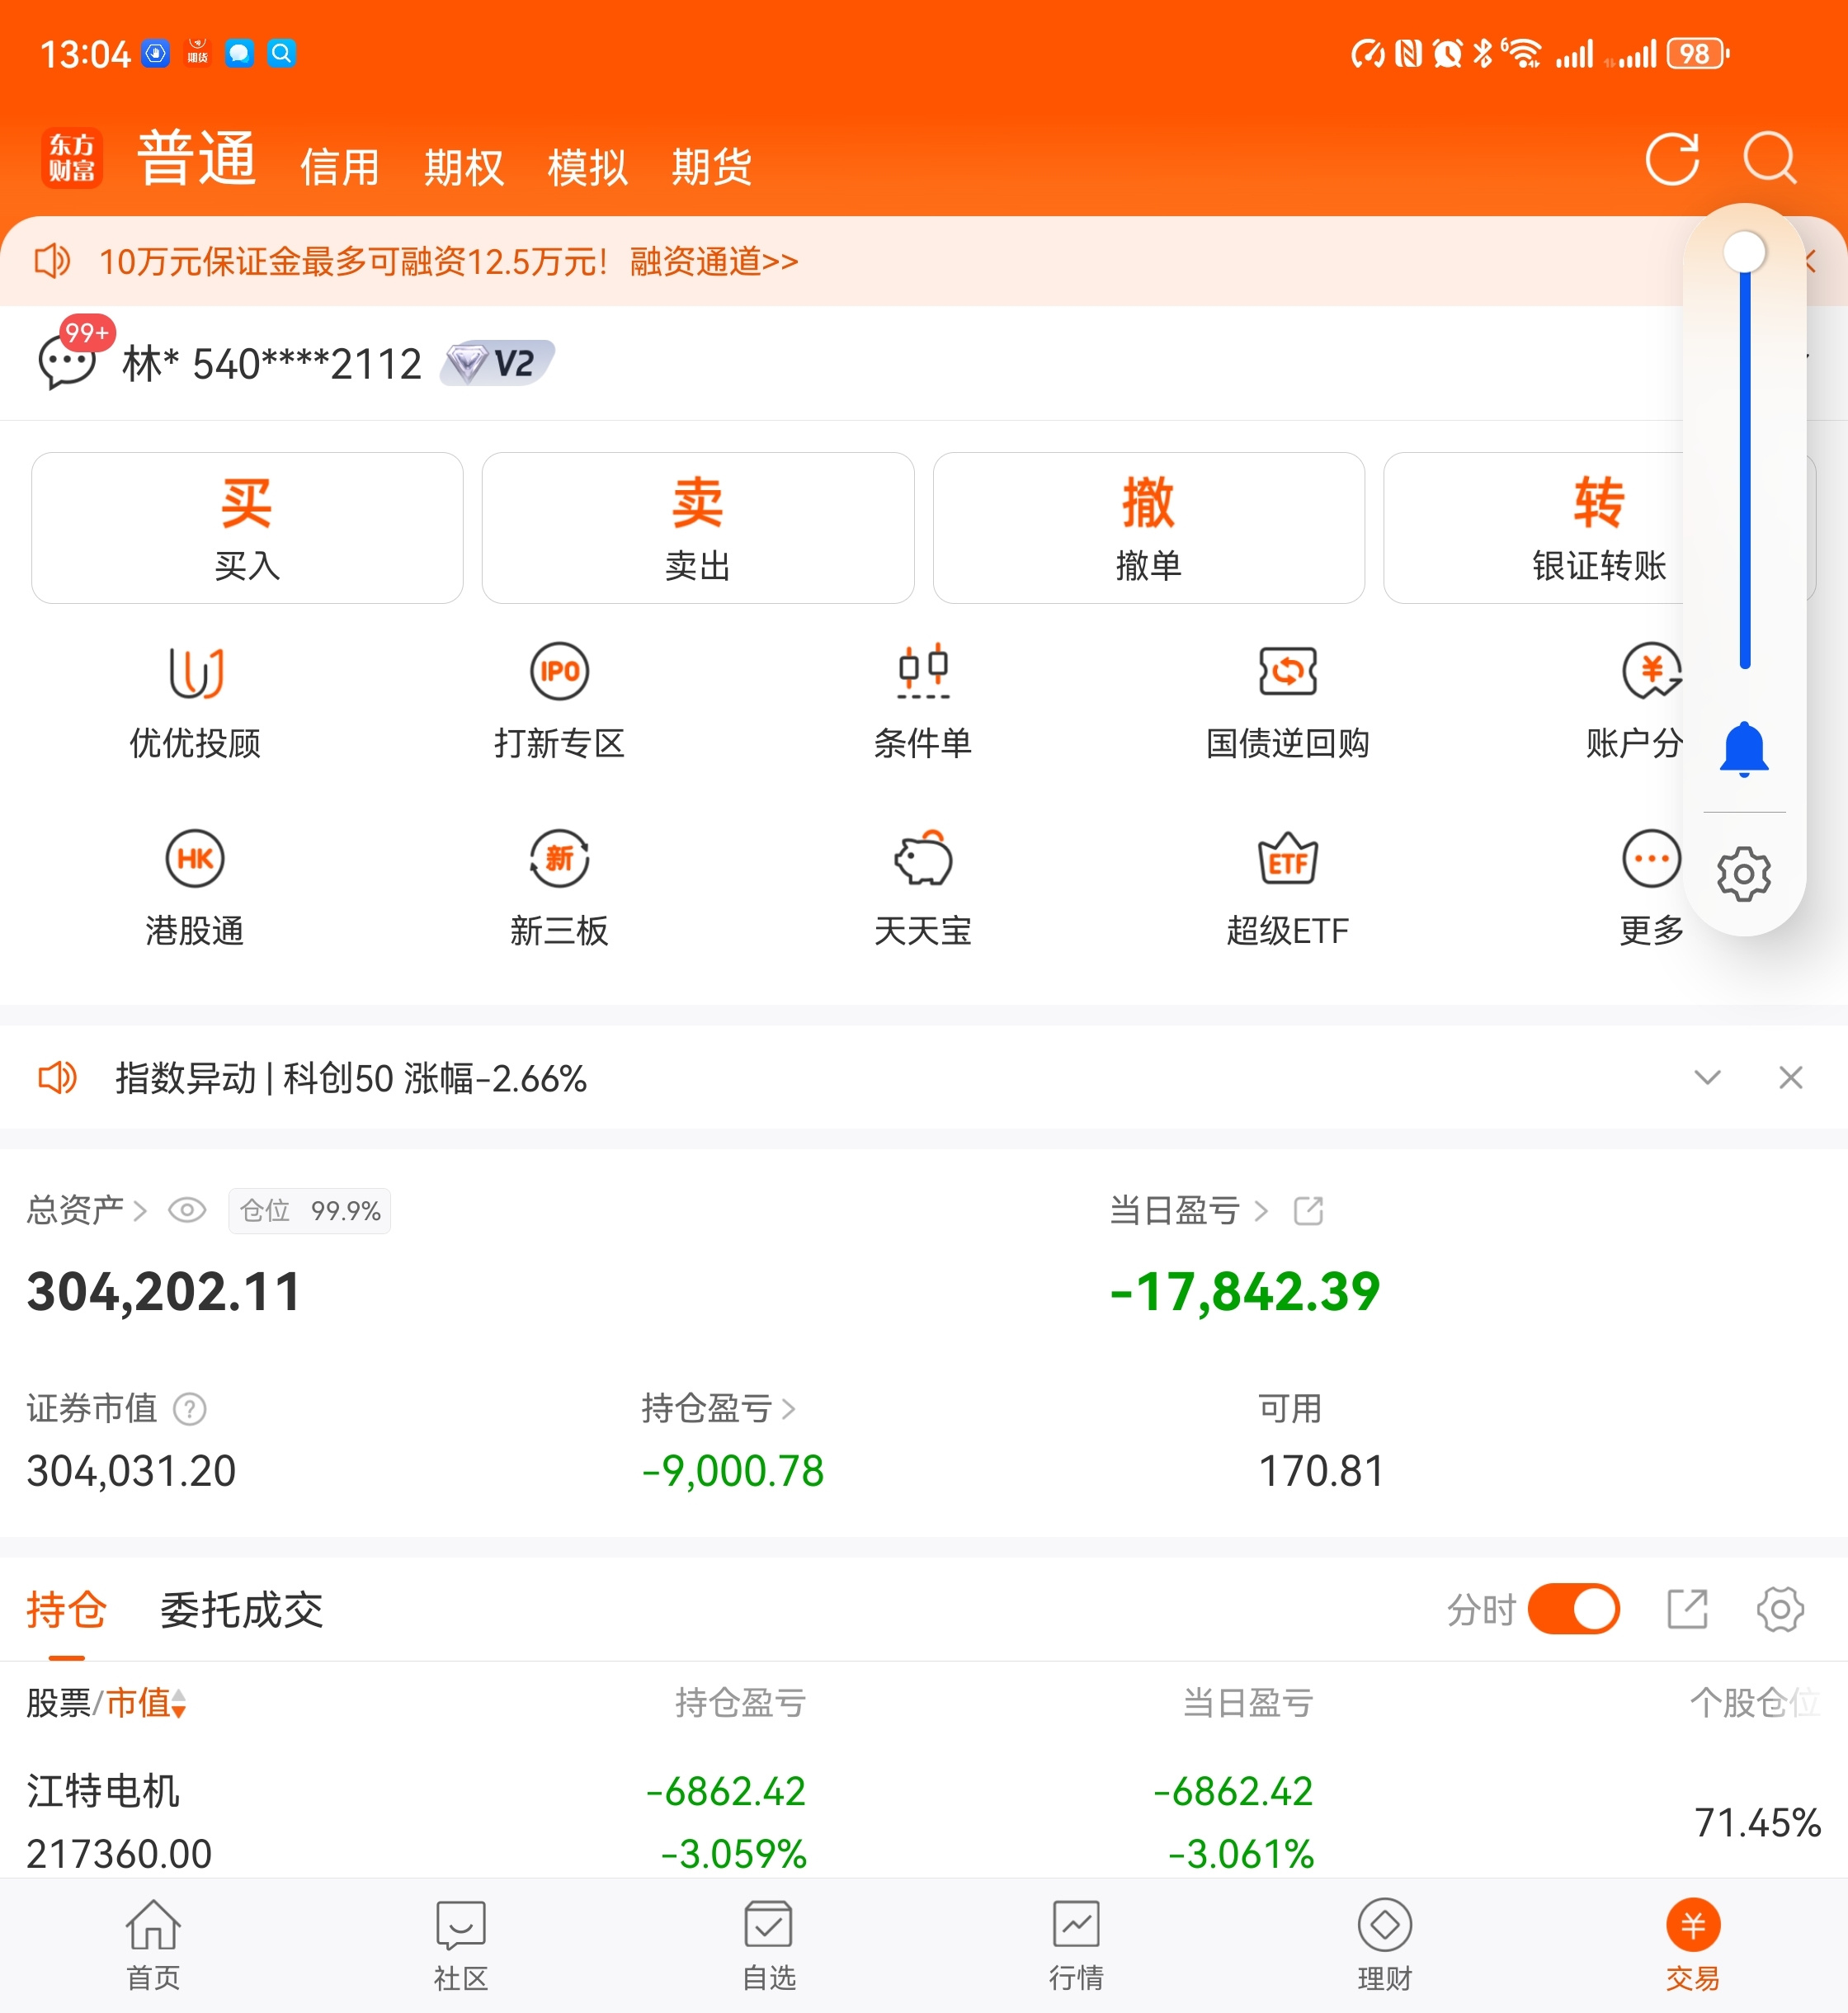Image resolution: width=1848 pixels, height=2013 pixels.
Task: Adjust the volume slider knob
Action: [1744, 252]
